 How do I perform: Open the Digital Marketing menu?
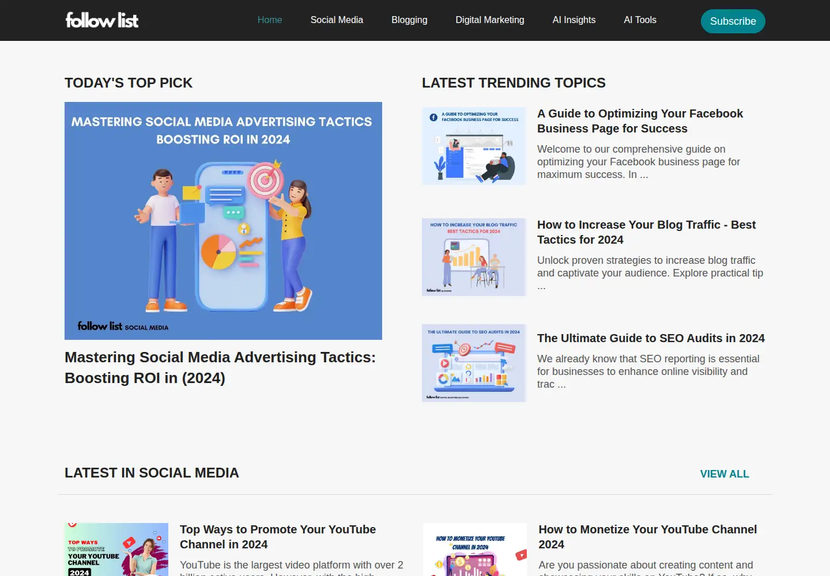pos(490,20)
